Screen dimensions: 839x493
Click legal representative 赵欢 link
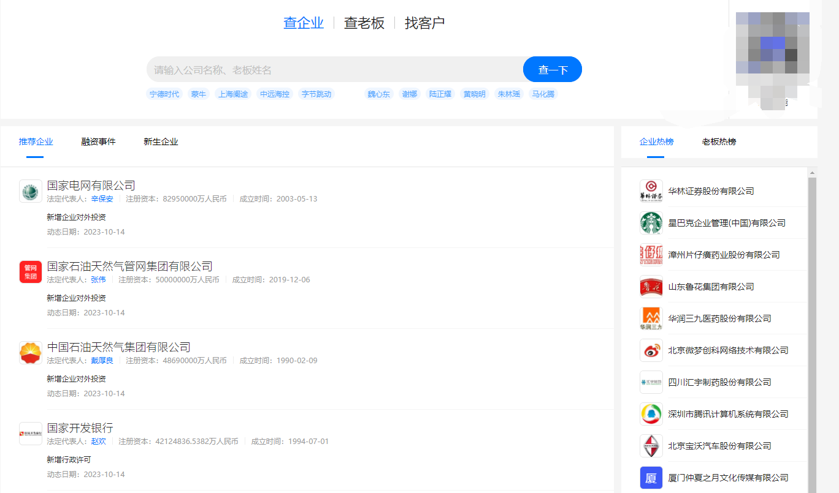click(x=99, y=442)
